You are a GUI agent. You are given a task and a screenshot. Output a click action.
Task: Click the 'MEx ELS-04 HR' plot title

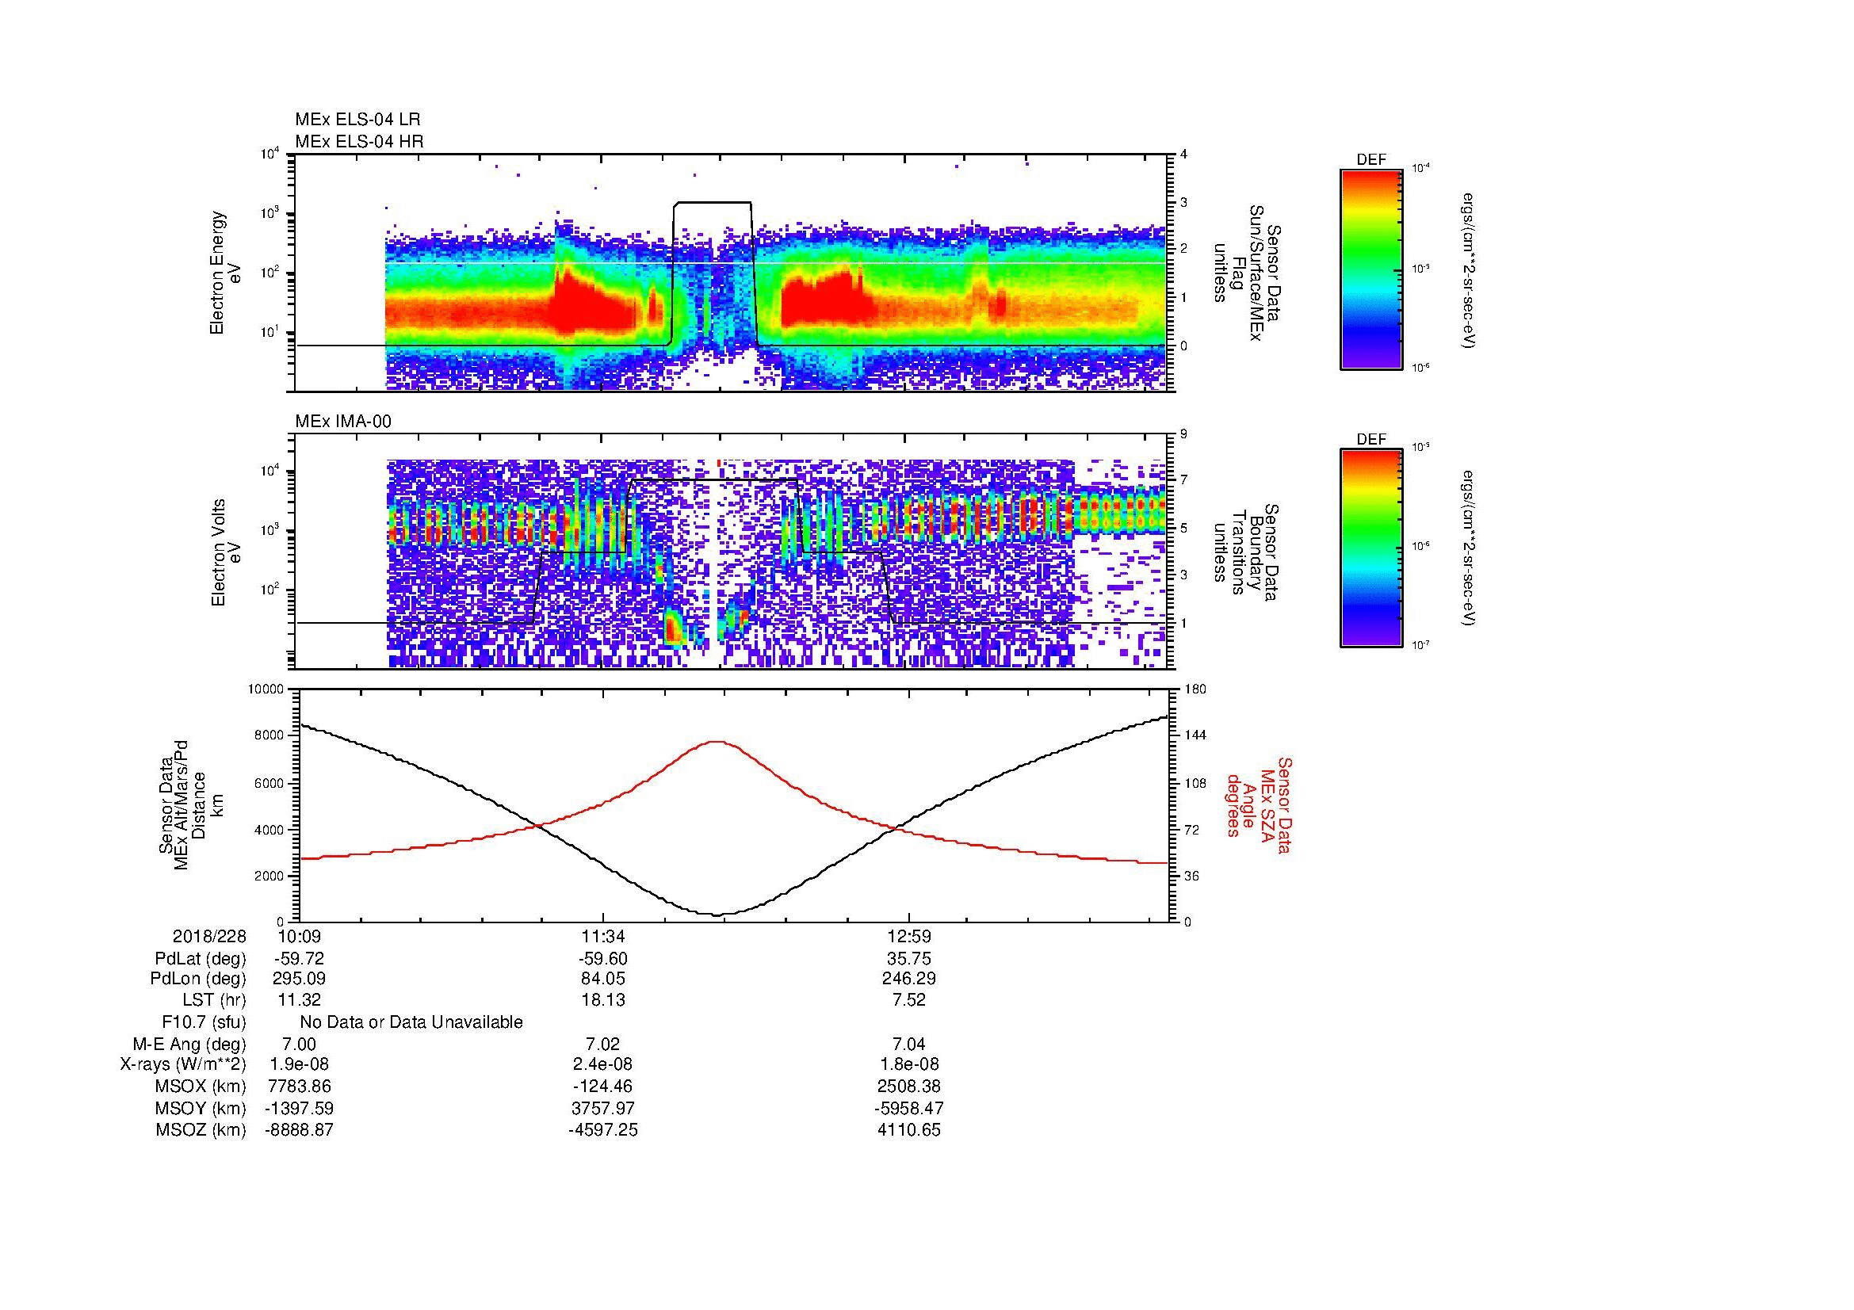tap(359, 141)
